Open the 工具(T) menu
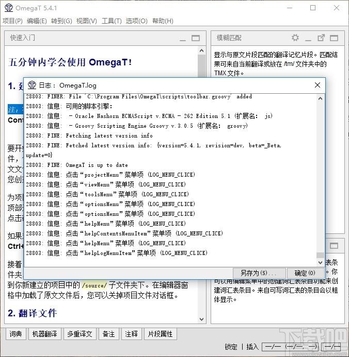The image size is (349, 357). 112,21
